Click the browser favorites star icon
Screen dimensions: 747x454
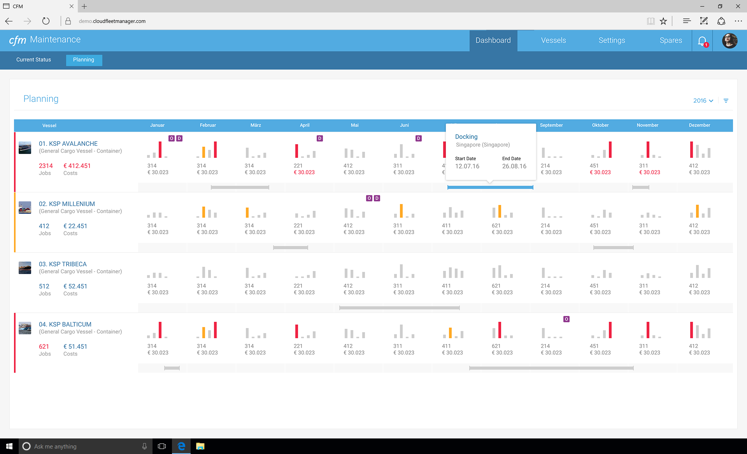(x=663, y=21)
